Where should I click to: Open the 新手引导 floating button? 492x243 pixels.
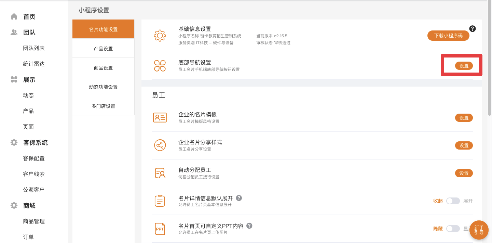(479, 230)
